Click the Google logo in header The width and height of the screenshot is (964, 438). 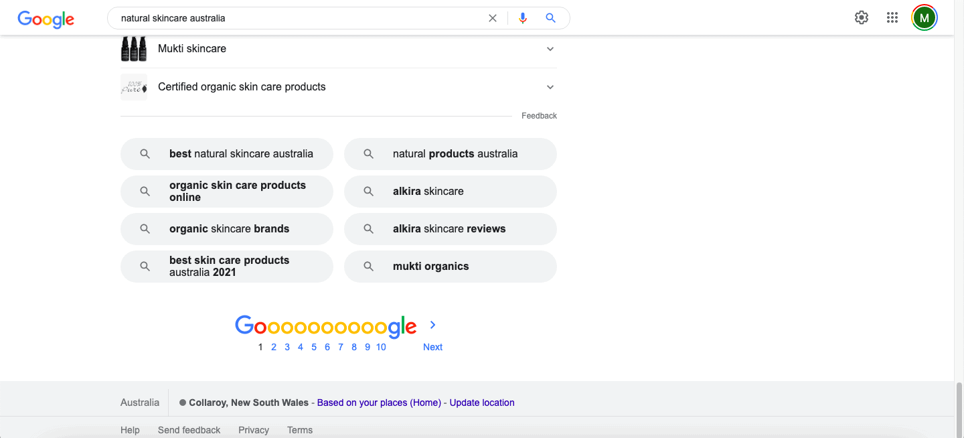[46, 19]
